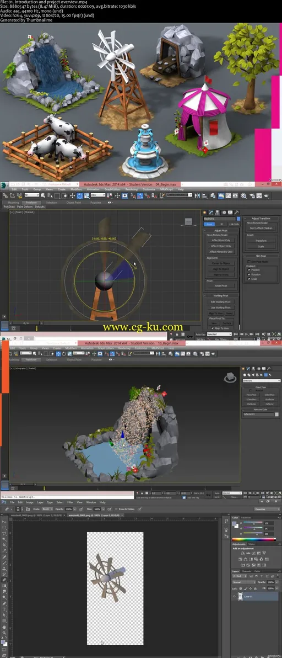Select the Eraser tool in Photoshop toolbox
This screenshot has height=658, width=282.
click(x=4, y=580)
